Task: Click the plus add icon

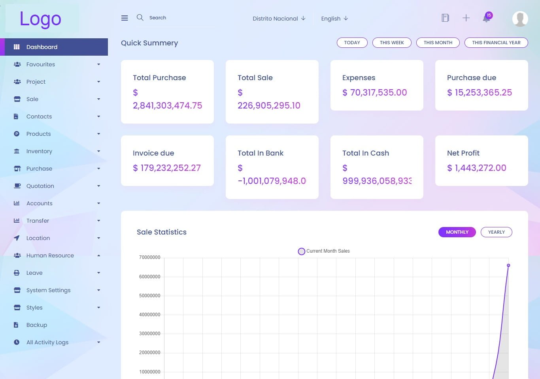Action: [466, 18]
